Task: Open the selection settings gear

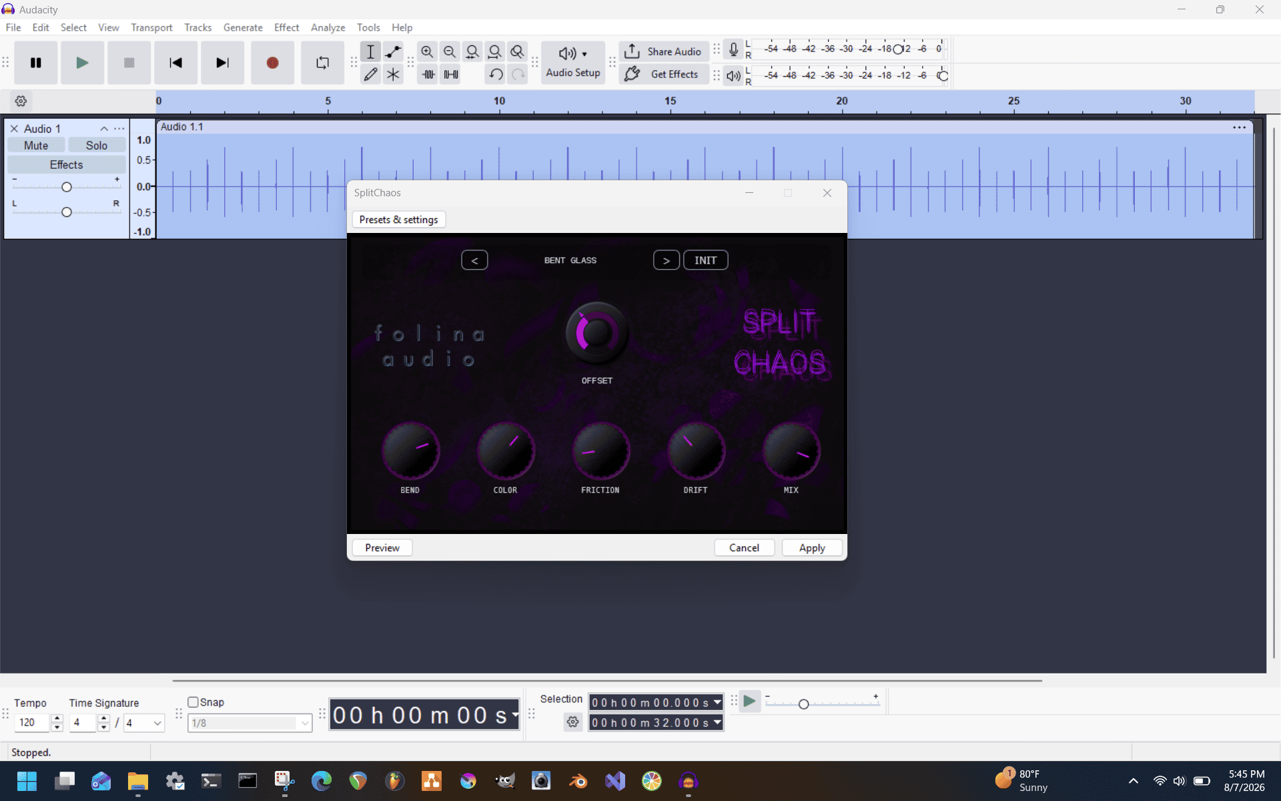Action: tap(572, 722)
